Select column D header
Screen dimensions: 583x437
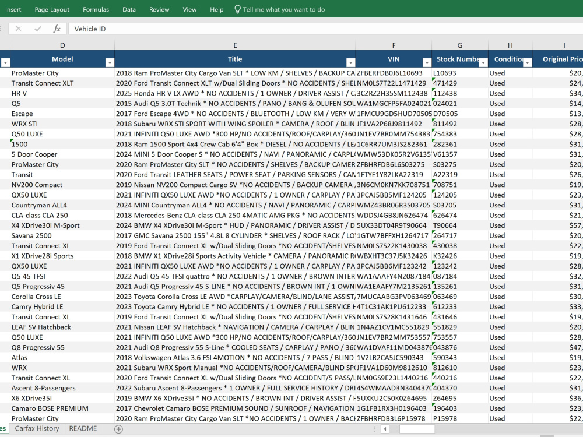(62, 45)
